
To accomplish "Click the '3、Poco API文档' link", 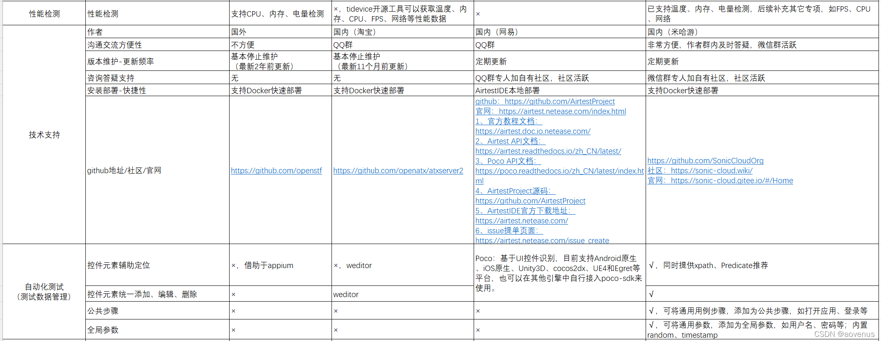I will (508, 161).
